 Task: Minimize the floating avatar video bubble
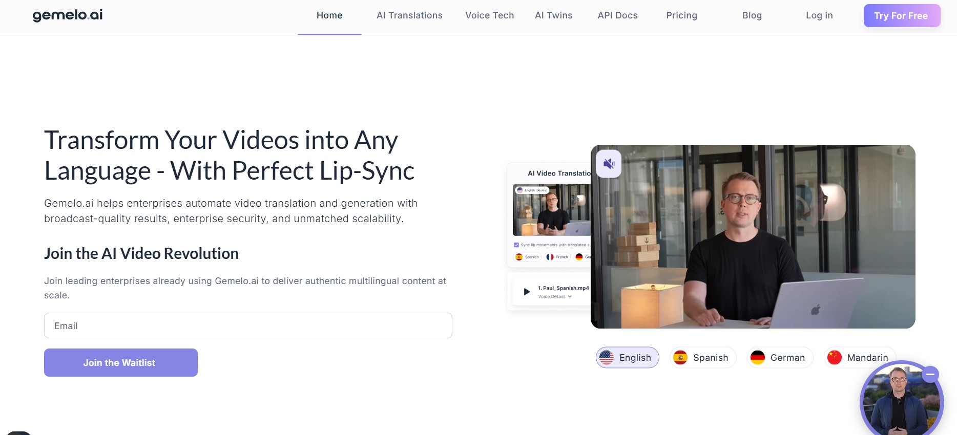[930, 375]
